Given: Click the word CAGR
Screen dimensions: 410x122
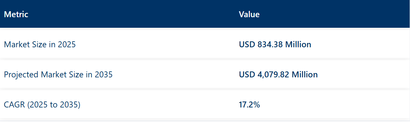Looking at the screenshot, I should click(15, 105).
